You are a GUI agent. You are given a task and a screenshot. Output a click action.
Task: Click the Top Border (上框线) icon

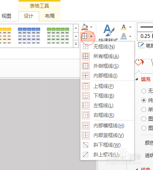coord(86,86)
